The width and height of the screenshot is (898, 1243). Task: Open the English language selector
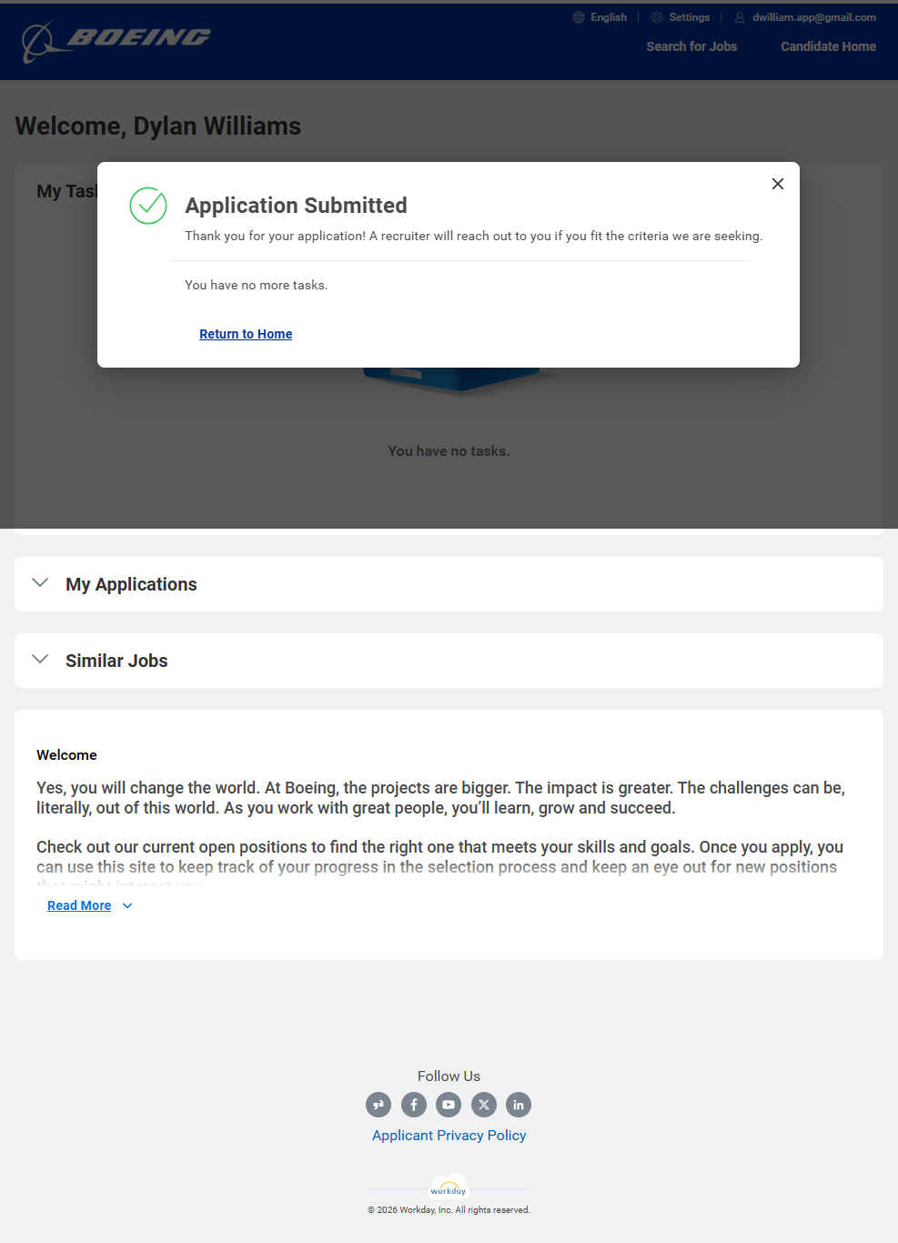(x=608, y=17)
